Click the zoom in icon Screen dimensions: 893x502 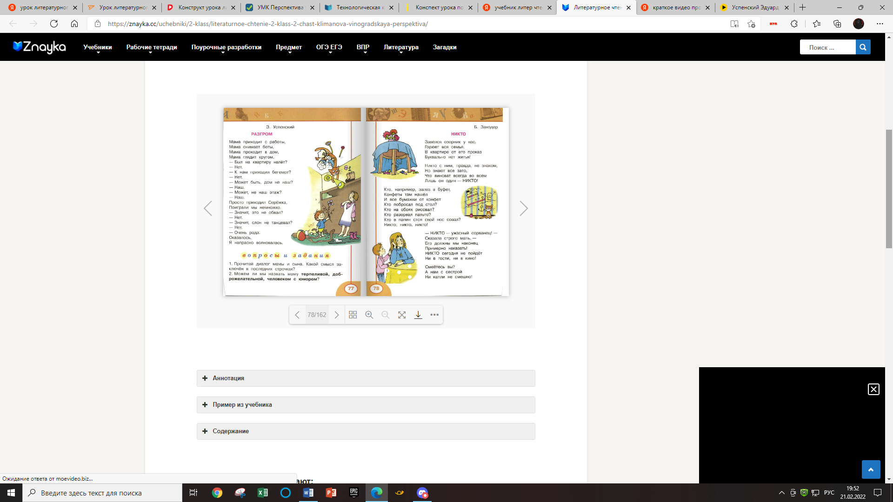[369, 314]
